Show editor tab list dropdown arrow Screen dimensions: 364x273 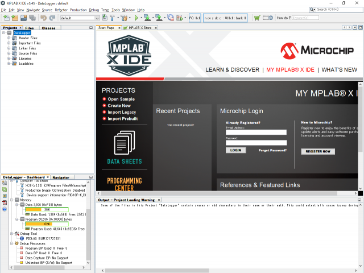[x=355, y=27]
